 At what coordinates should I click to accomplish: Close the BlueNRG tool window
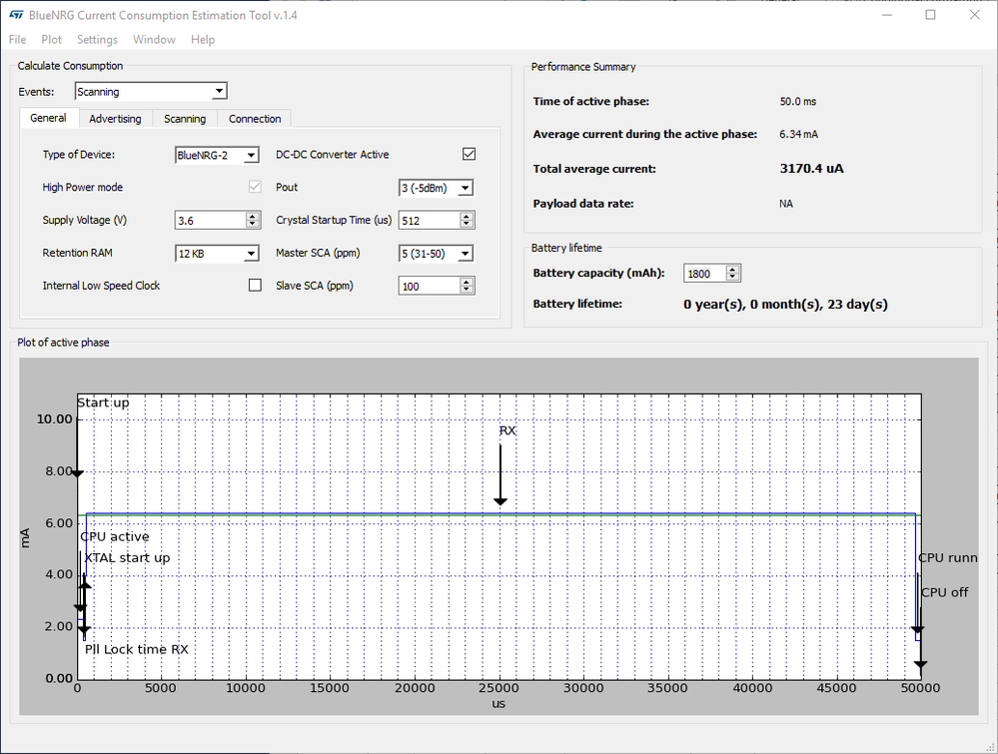click(974, 15)
